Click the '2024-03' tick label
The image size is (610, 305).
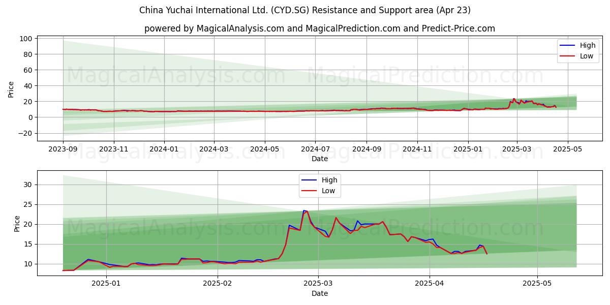pyautogui.click(x=213, y=150)
